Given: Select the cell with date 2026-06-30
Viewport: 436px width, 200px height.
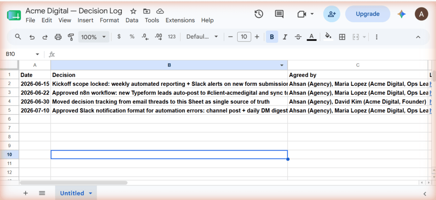Looking at the screenshot, I should [x=35, y=101].
